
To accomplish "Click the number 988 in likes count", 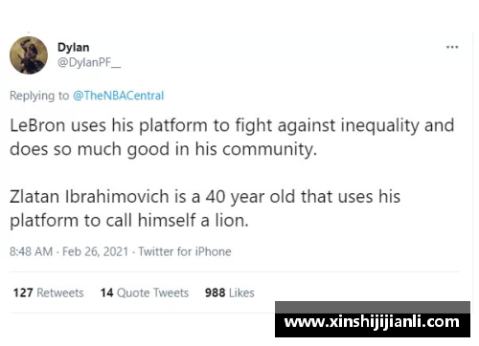I will click(215, 292).
